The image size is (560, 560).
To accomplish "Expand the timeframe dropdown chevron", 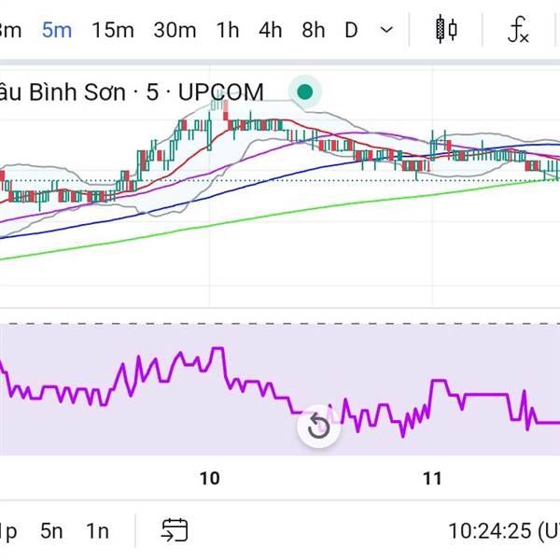I will point(386,30).
